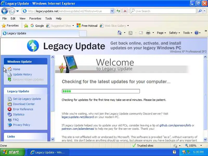This screenshot has height=156, width=208.
Task: Click the Read Mail icon
Action: [x=141, y=33]
